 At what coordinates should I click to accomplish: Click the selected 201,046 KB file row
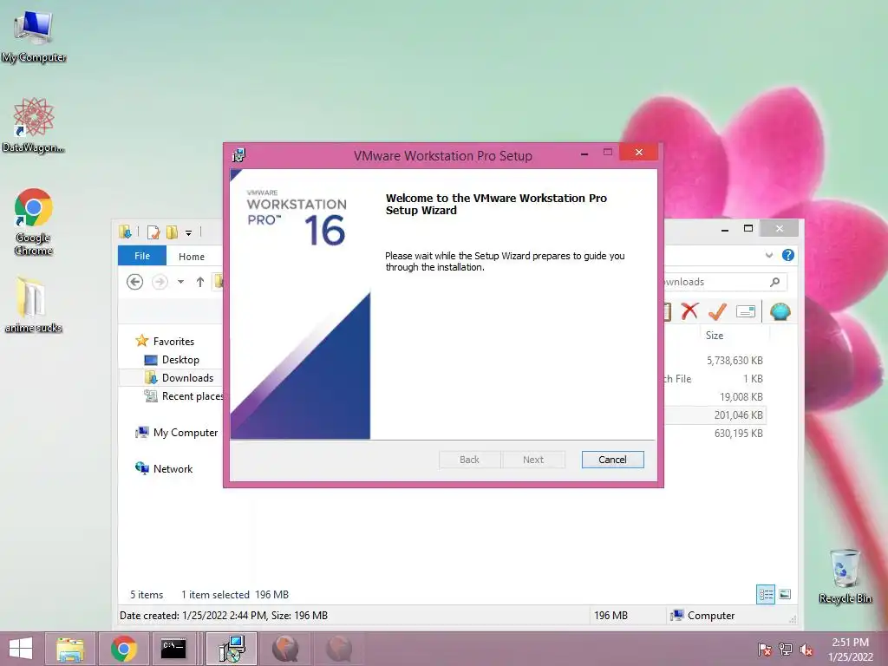click(715, 415)
